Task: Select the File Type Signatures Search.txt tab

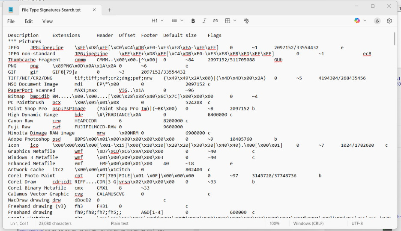Action: tap(51, 10)
